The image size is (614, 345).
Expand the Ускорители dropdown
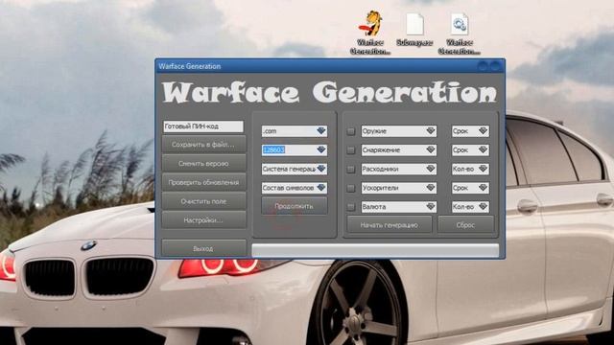click(x=399, y=188)
